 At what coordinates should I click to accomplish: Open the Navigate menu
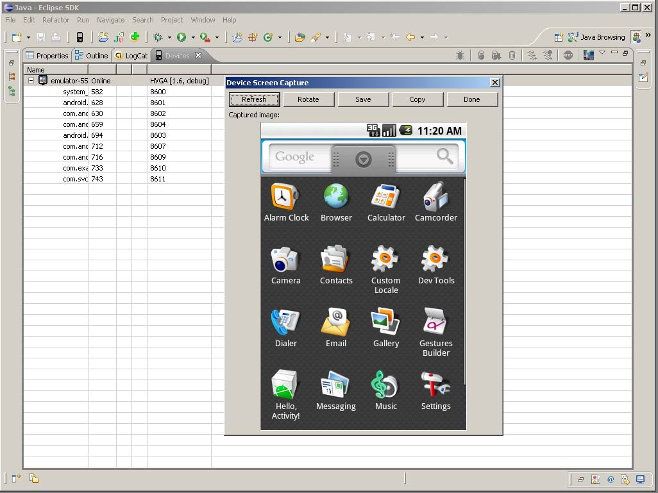111,20
